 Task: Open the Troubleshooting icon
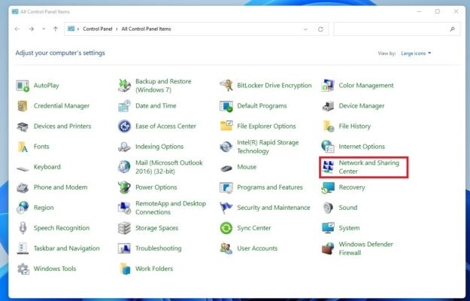[x=124, y=248]
